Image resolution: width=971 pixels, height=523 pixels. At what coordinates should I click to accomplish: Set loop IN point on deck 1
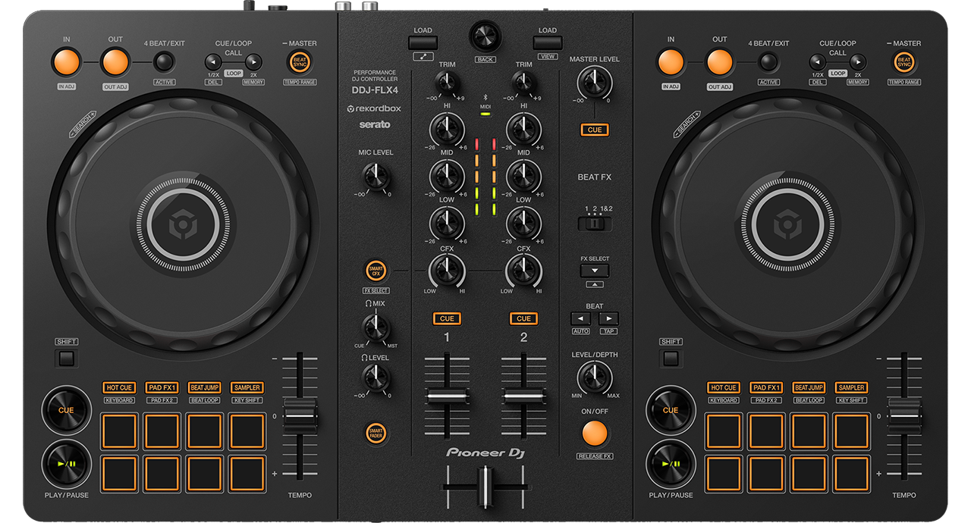(x=67, y=62)
